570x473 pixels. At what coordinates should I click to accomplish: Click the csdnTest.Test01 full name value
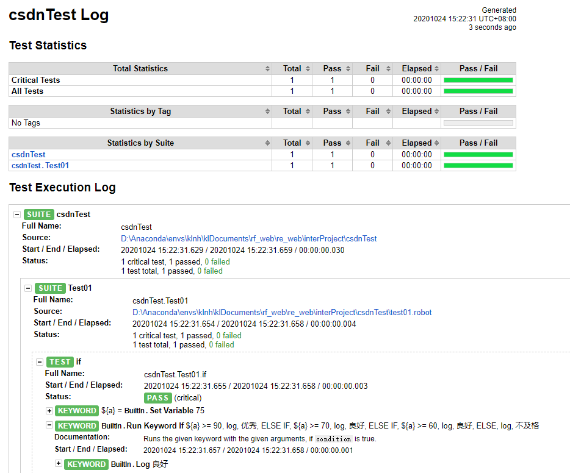click(x=161, y=301)
